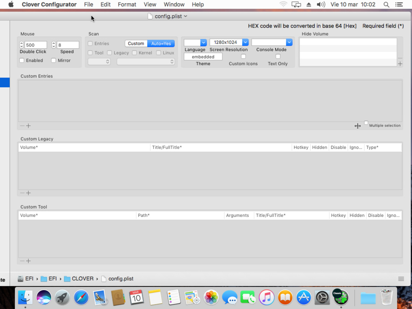
Task: Click the Speed value stepper
Action: click(x=54, y=45)
